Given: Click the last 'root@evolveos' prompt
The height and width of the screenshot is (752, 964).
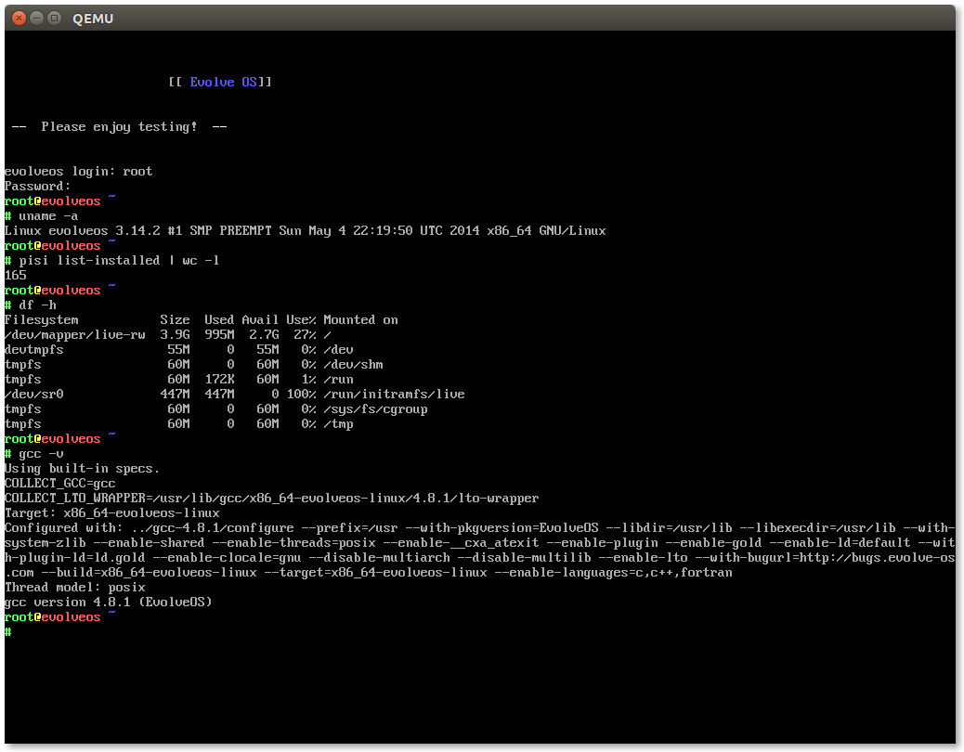Looking at the screenshot, I should [52, 616].
